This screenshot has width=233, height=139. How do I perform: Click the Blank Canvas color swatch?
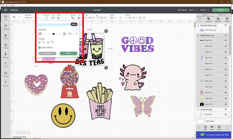click(201, 121)
